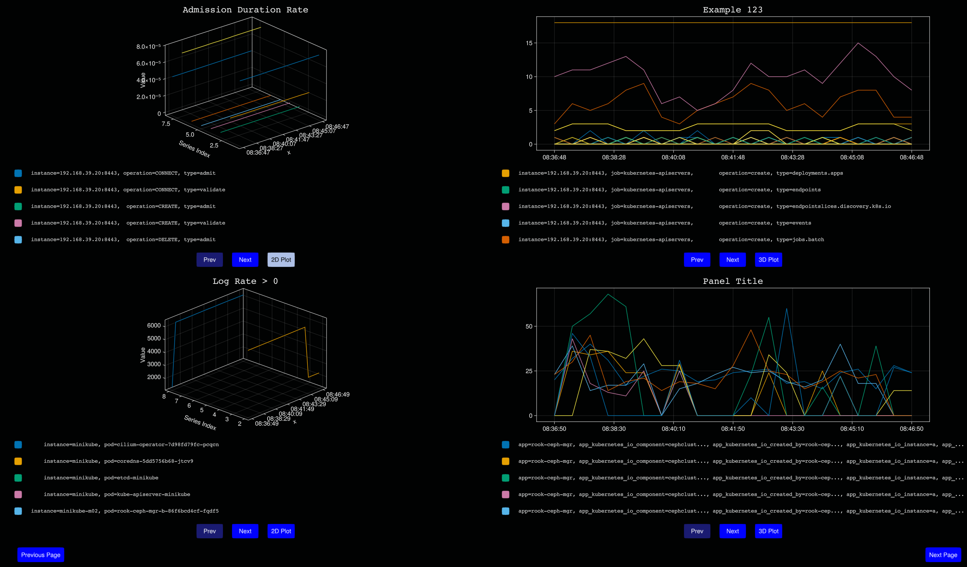This screenshot has width=967, height=567.
Task: Switch Example 123 to 3D Plot
Action: (x=768, y=260)
